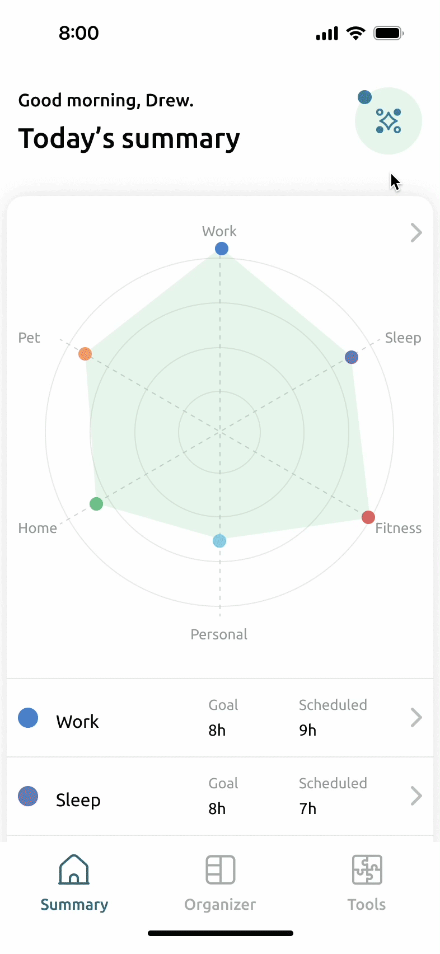The width and height of the screenshot is (440, 954).
Task: Tap the Wi-Fi status icon
Action: point(355,33)
